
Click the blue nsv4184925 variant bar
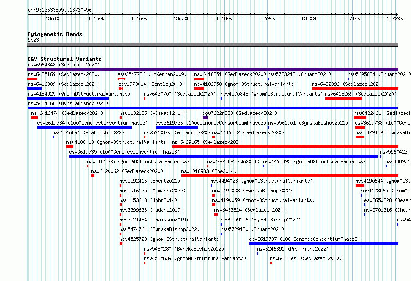point(68,98)
